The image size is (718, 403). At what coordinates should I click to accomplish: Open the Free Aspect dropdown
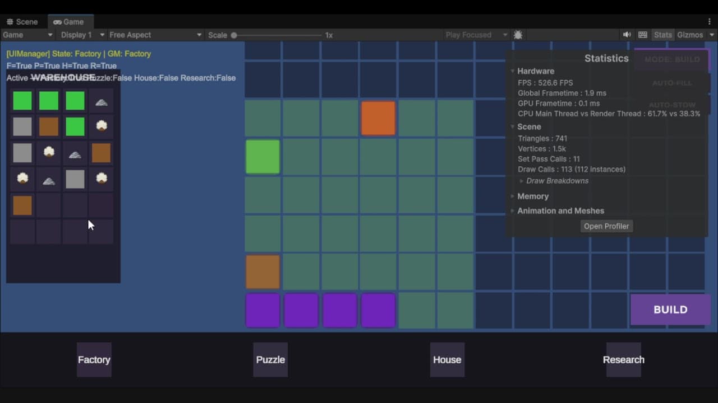155,35
